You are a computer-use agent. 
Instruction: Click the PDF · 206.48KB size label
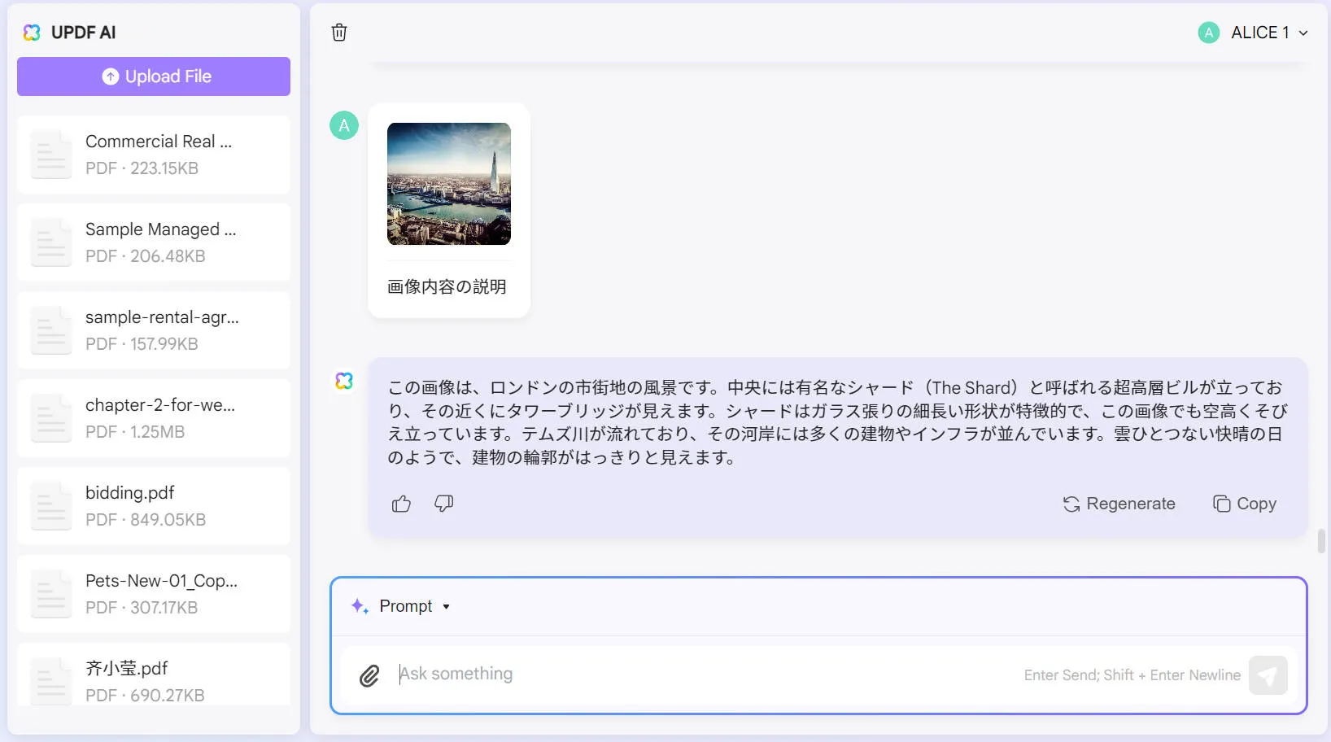tap(146, 256)
